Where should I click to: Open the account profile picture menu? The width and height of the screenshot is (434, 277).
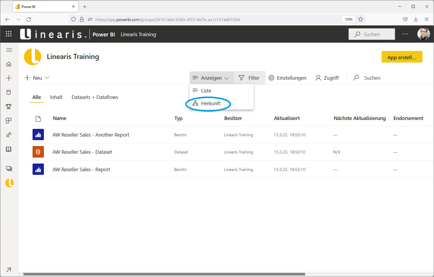(424, 34)
